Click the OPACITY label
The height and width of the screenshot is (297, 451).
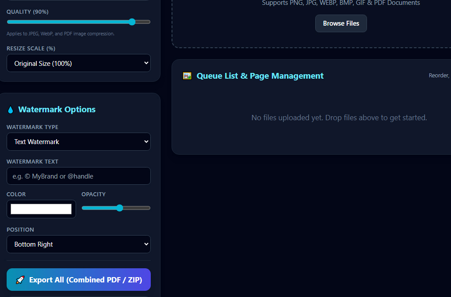point(93,194)
